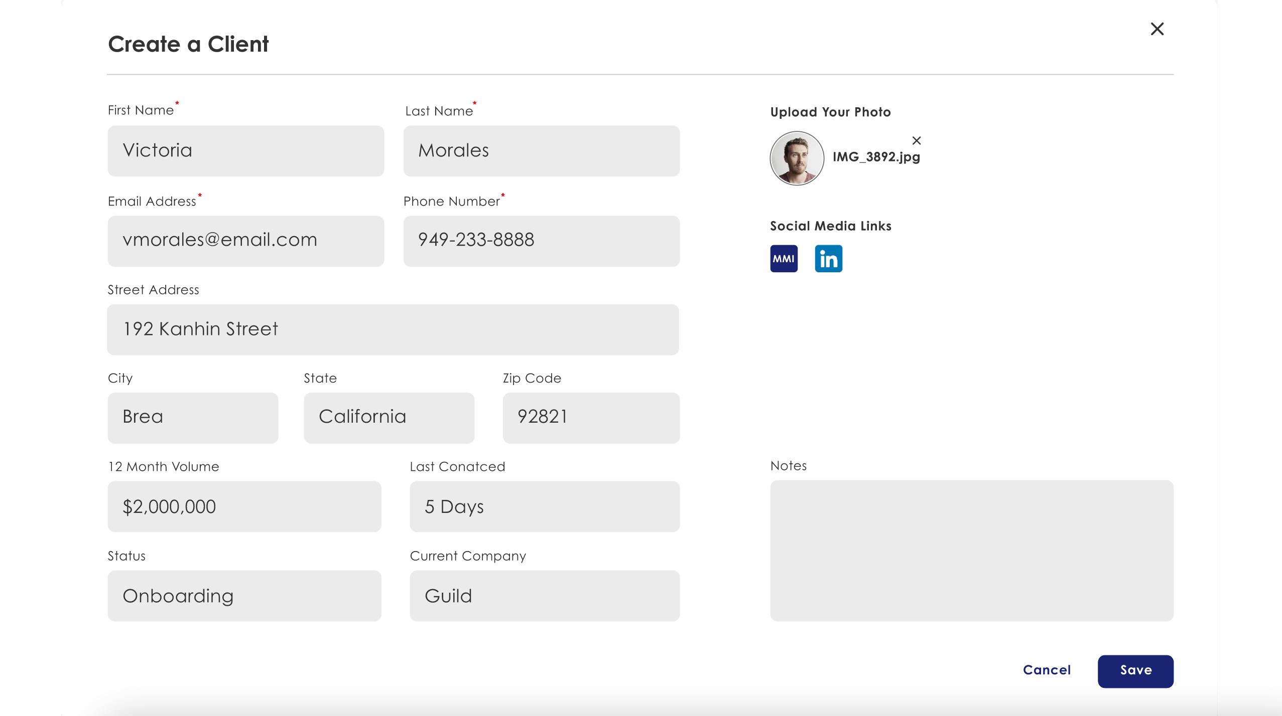Open the State field showing California

pos(389,418)
